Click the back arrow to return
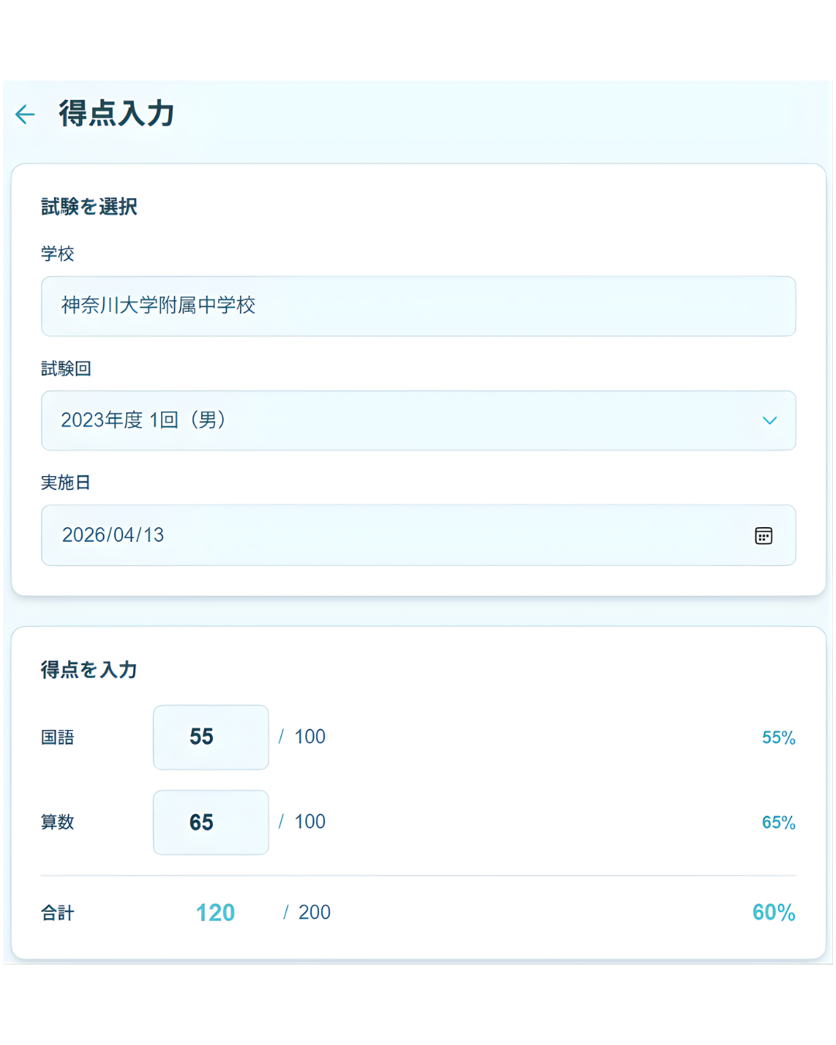Viewport: 836px width, 1045px height. [x=24, y=115]
